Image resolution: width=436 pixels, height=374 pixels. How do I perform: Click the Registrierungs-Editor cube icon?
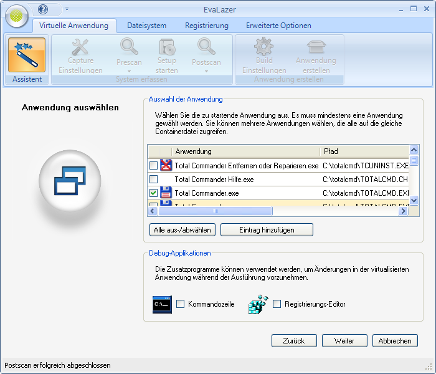click(x=258, y=304)
